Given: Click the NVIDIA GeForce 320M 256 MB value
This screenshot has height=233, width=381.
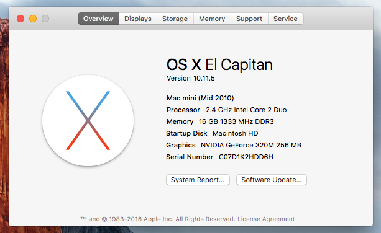Looking at the screenshot, I should pyautogui.click(x=251, y=145).
